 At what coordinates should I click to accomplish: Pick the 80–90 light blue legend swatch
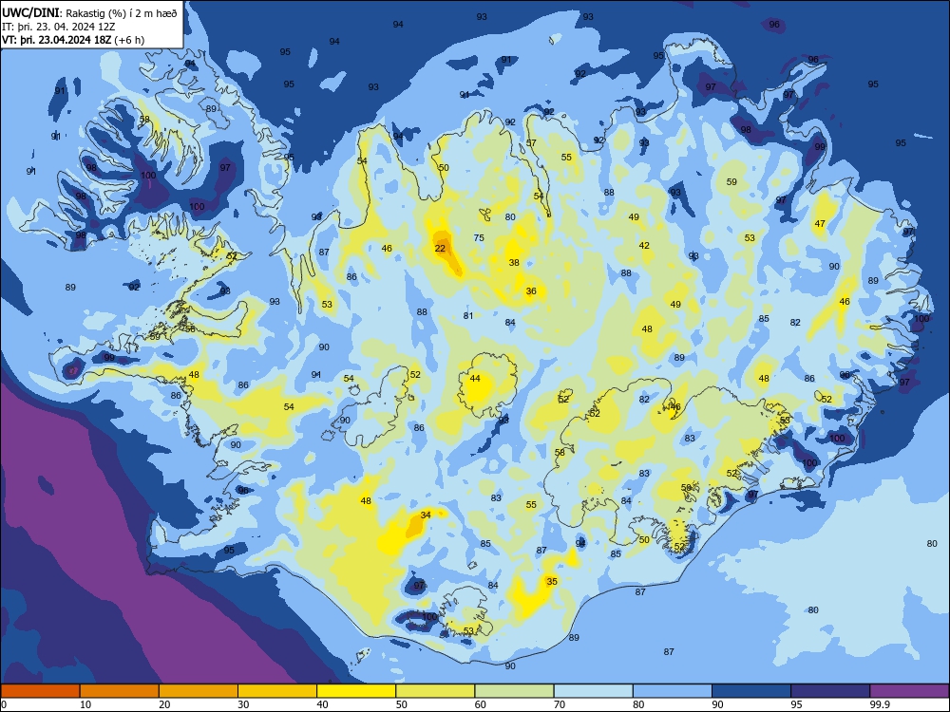point(673,691)
